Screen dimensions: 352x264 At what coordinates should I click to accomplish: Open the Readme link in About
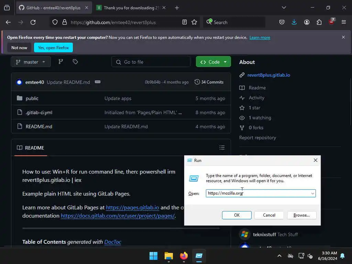click(x=257, y=88)
